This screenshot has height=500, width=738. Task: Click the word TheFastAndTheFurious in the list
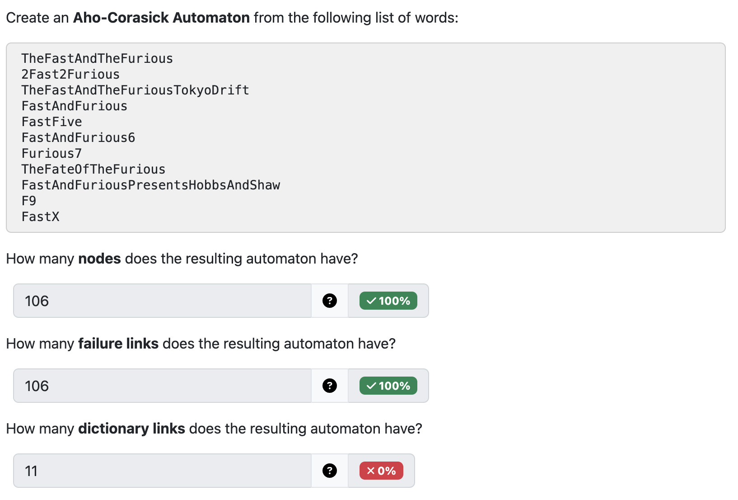pos(97,58)
